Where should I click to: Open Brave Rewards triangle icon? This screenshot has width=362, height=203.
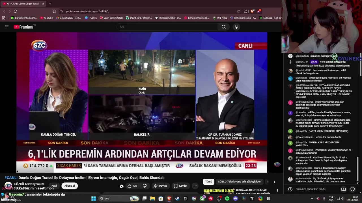258,11
